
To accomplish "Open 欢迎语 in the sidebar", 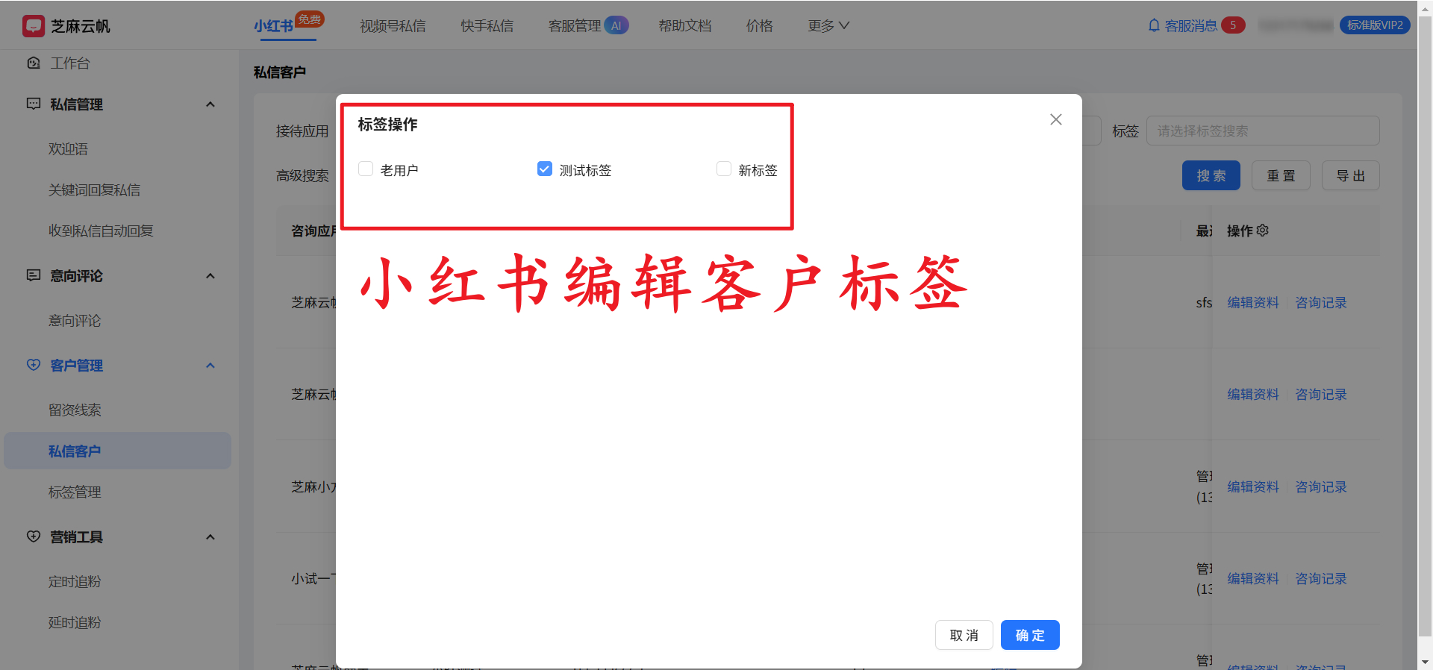I will click(x=68, y=149).
